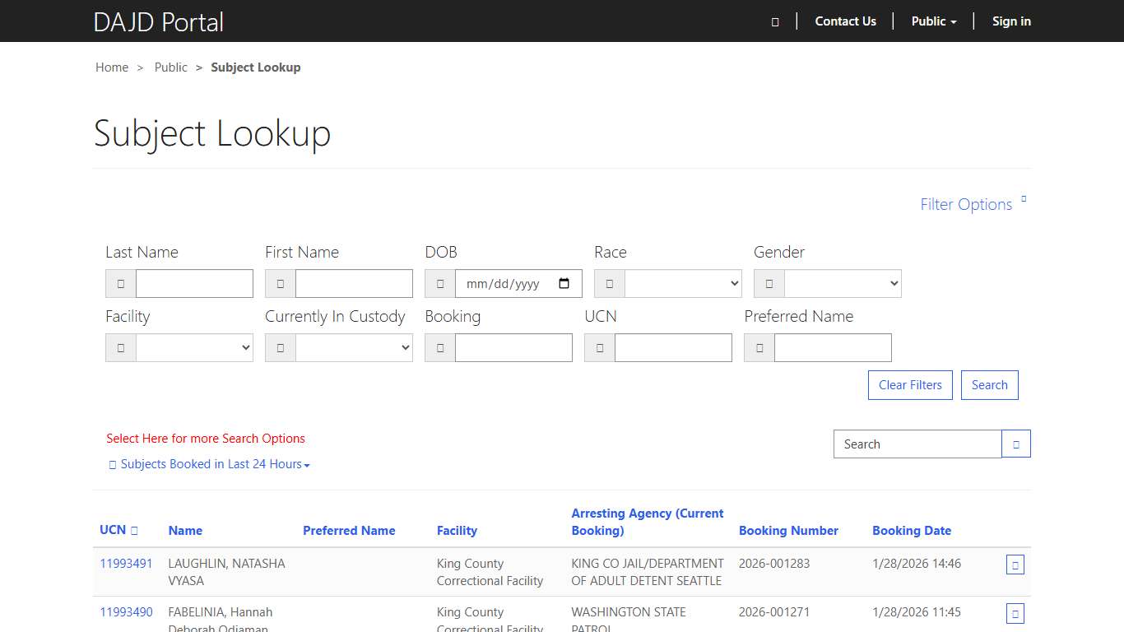
Task: Open the Public menu in the navigation bar
Action: tap(933, 21)
